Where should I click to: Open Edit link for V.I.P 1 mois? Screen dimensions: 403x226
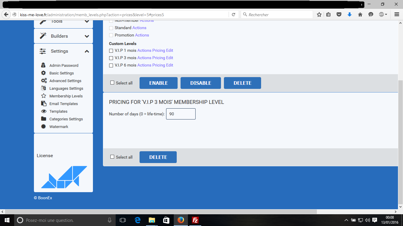pyautogui.click(x=170, y=50)
